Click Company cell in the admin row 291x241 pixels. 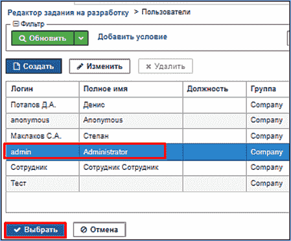(268, 152)
